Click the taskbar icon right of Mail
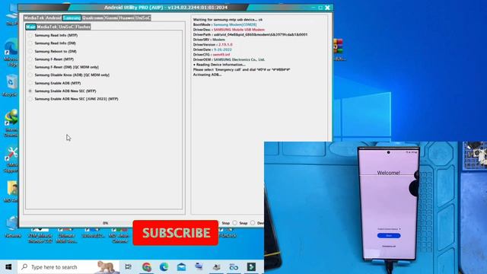The image size is (487, 274). [199, 267]
